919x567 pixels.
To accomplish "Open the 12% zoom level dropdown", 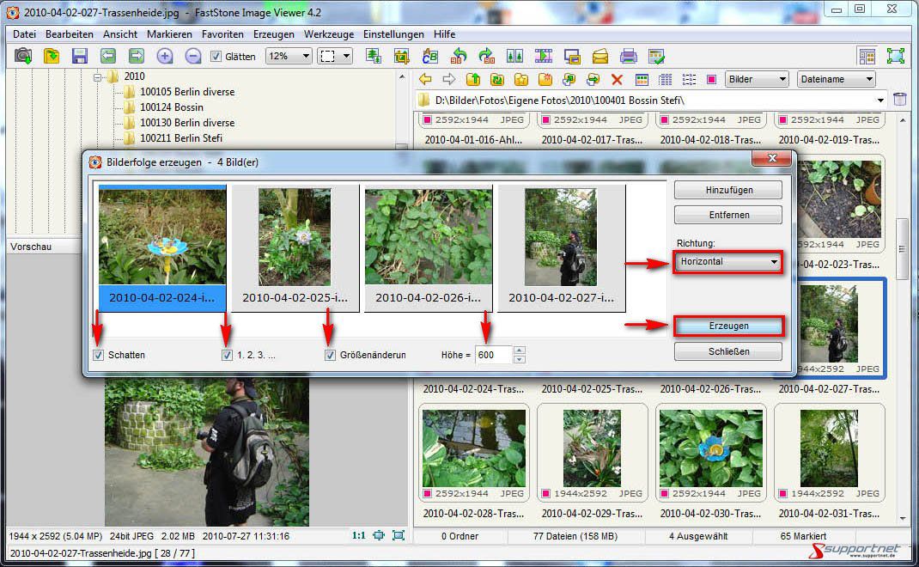I will (x=289, y=56).
